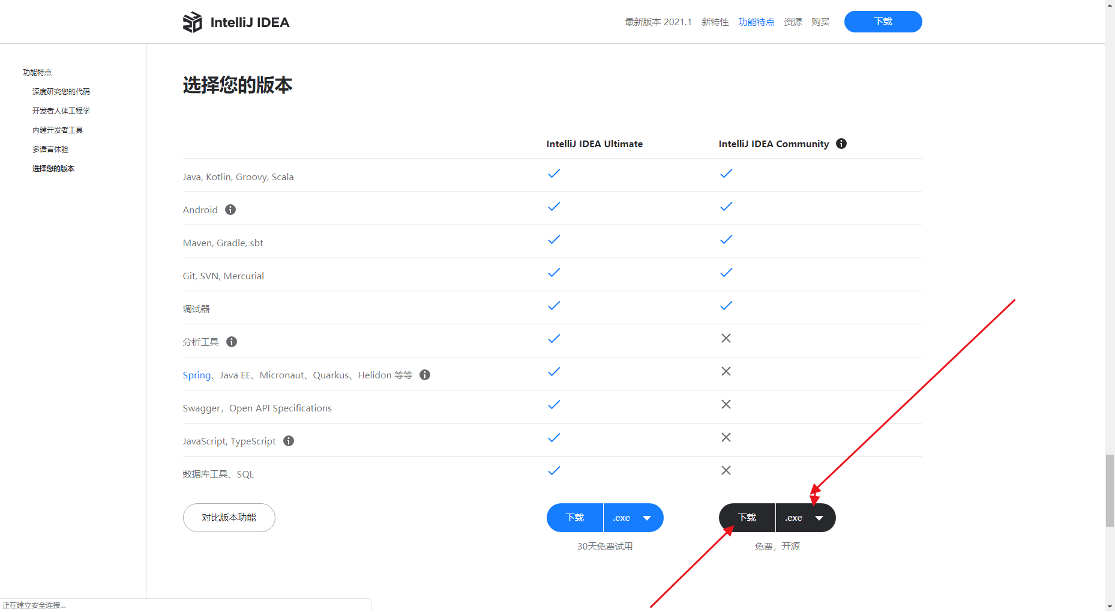
Task: Open the .exe dropdown for Ultimate edition
Action: [x=633, y=518]
